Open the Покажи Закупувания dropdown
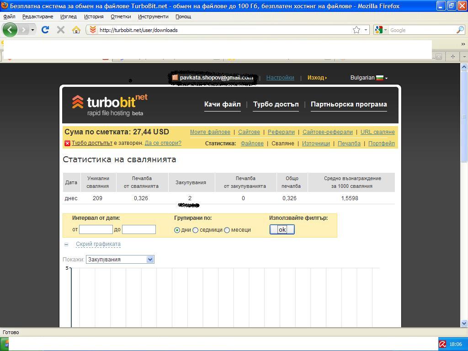 (120, 260)
